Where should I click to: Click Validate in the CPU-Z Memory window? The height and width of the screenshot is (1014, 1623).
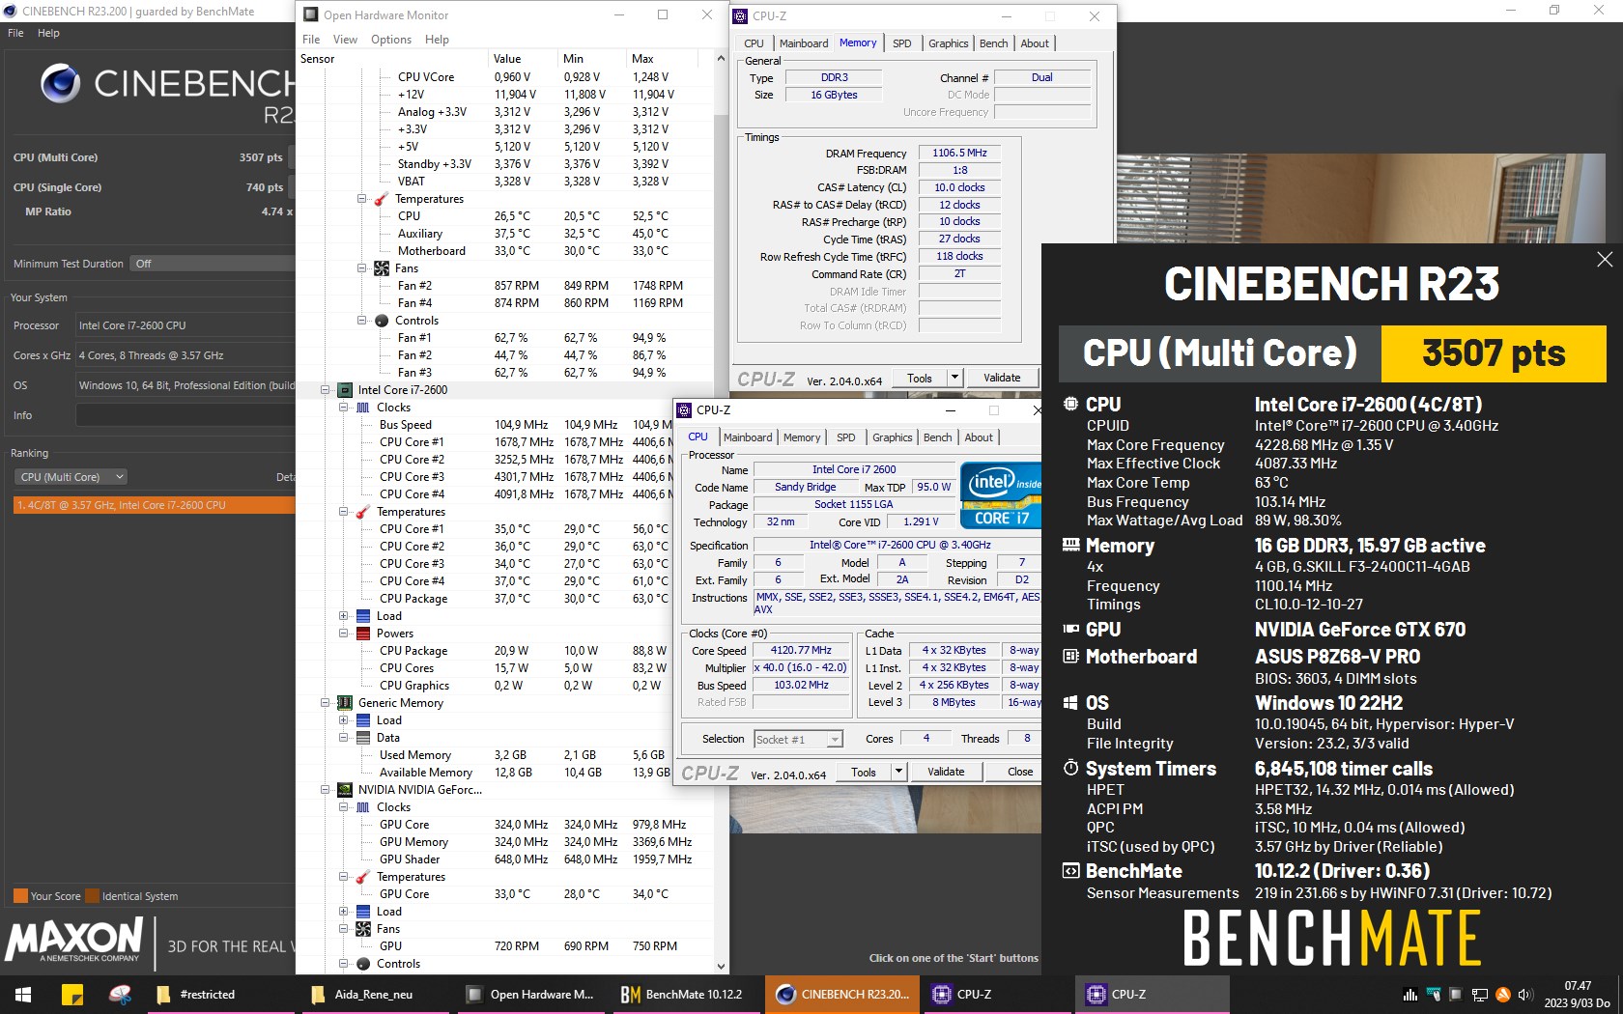pyautogui.click(x=1002, y=378)
